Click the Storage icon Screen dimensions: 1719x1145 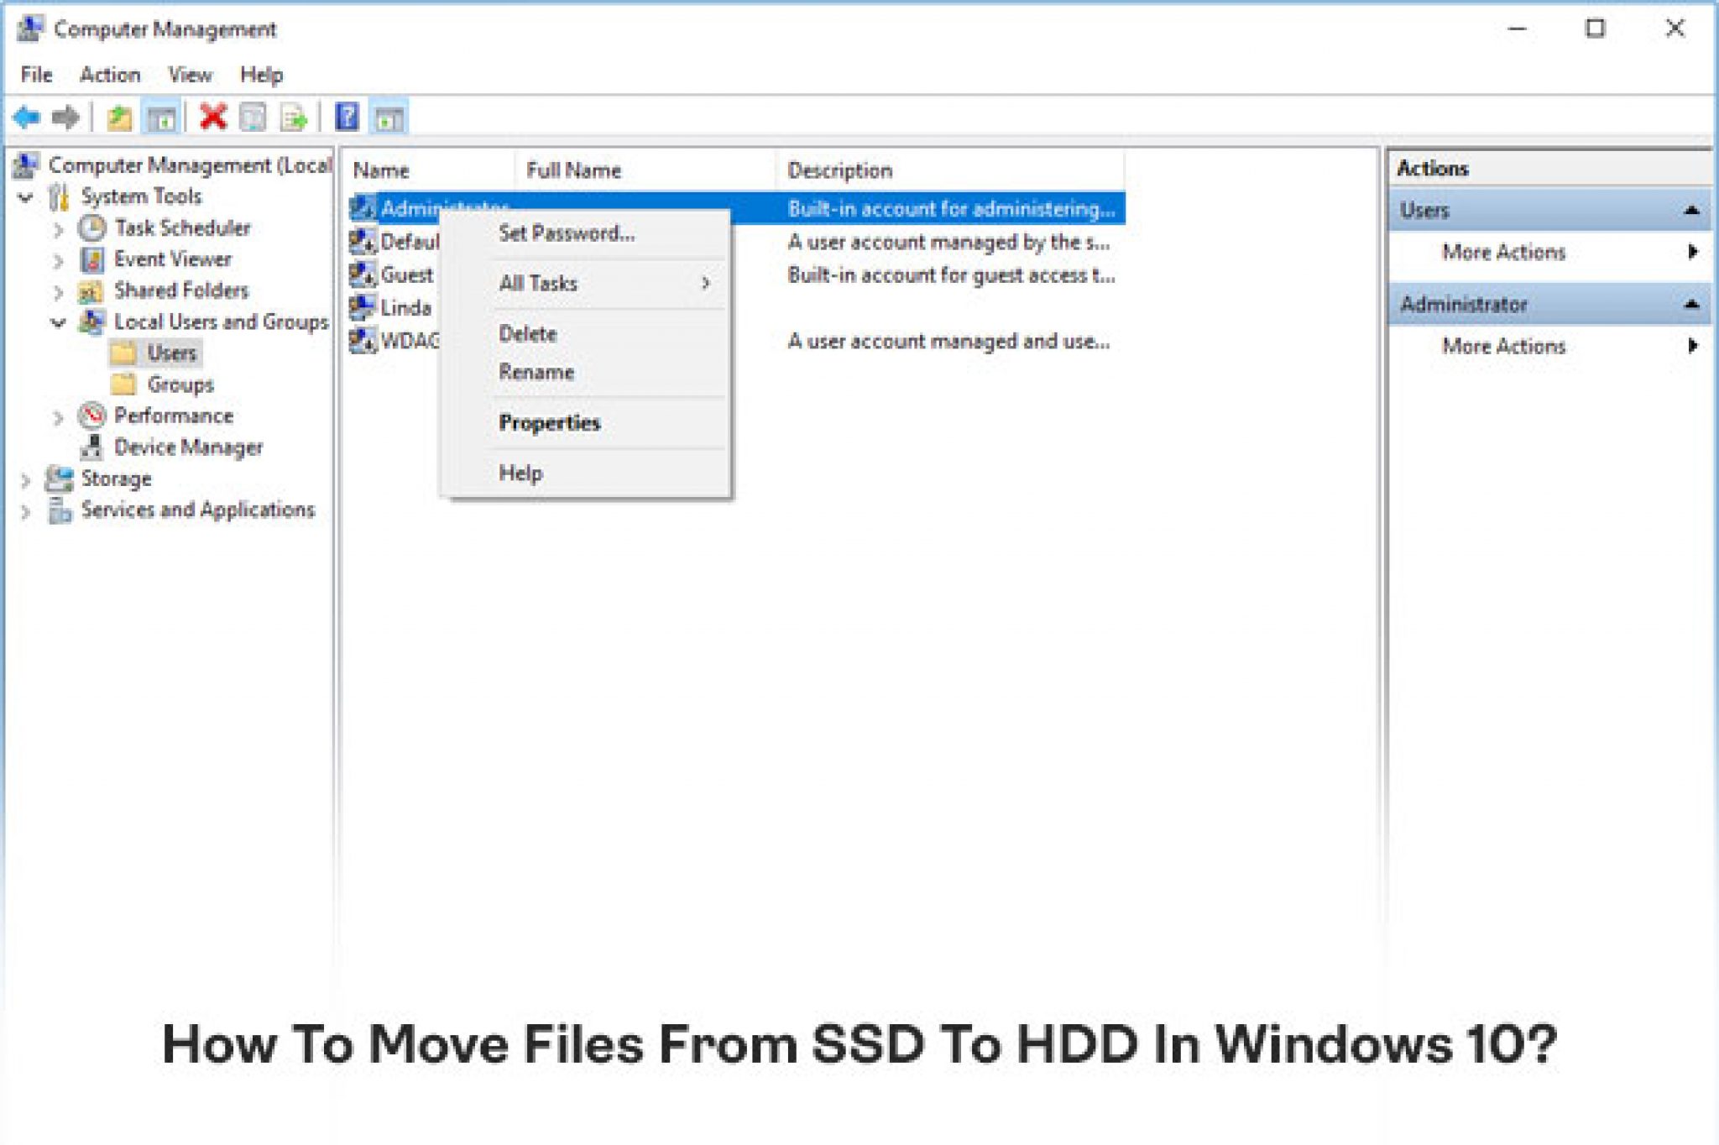click(x=59, y=478)
